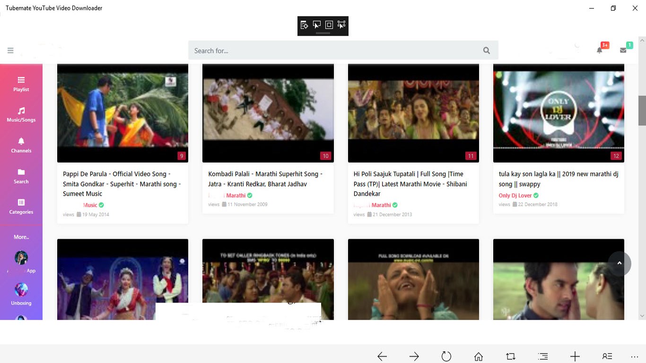
Task: Click the plus icon in bottom bar
Action: point(575,356)
